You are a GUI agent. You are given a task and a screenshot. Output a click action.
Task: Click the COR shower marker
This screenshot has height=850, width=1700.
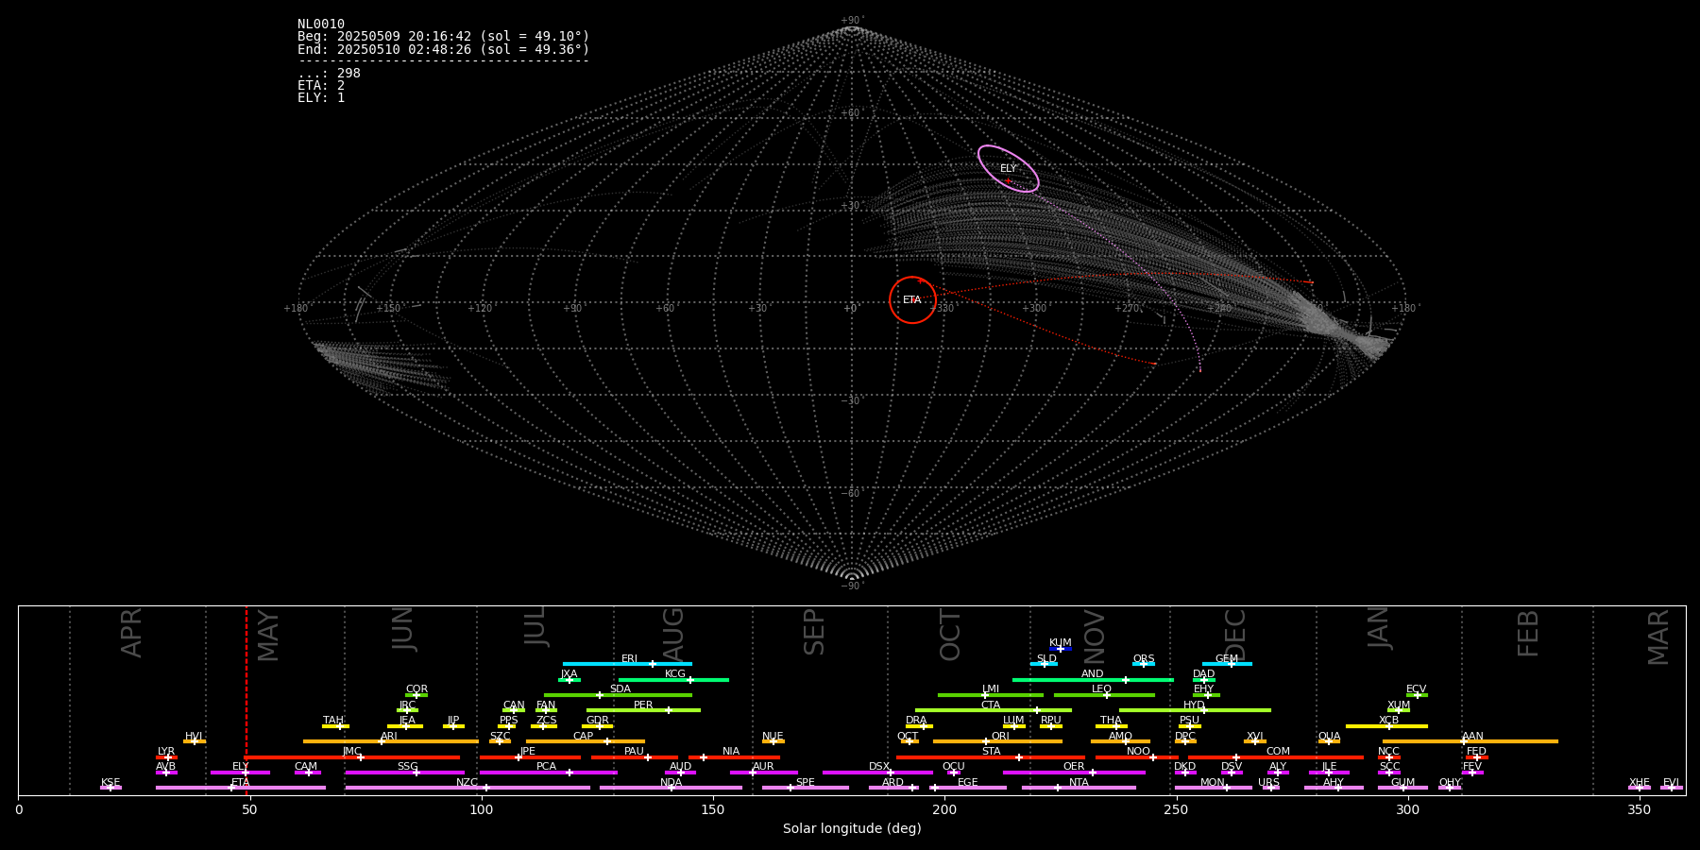(x=416, y=695)
